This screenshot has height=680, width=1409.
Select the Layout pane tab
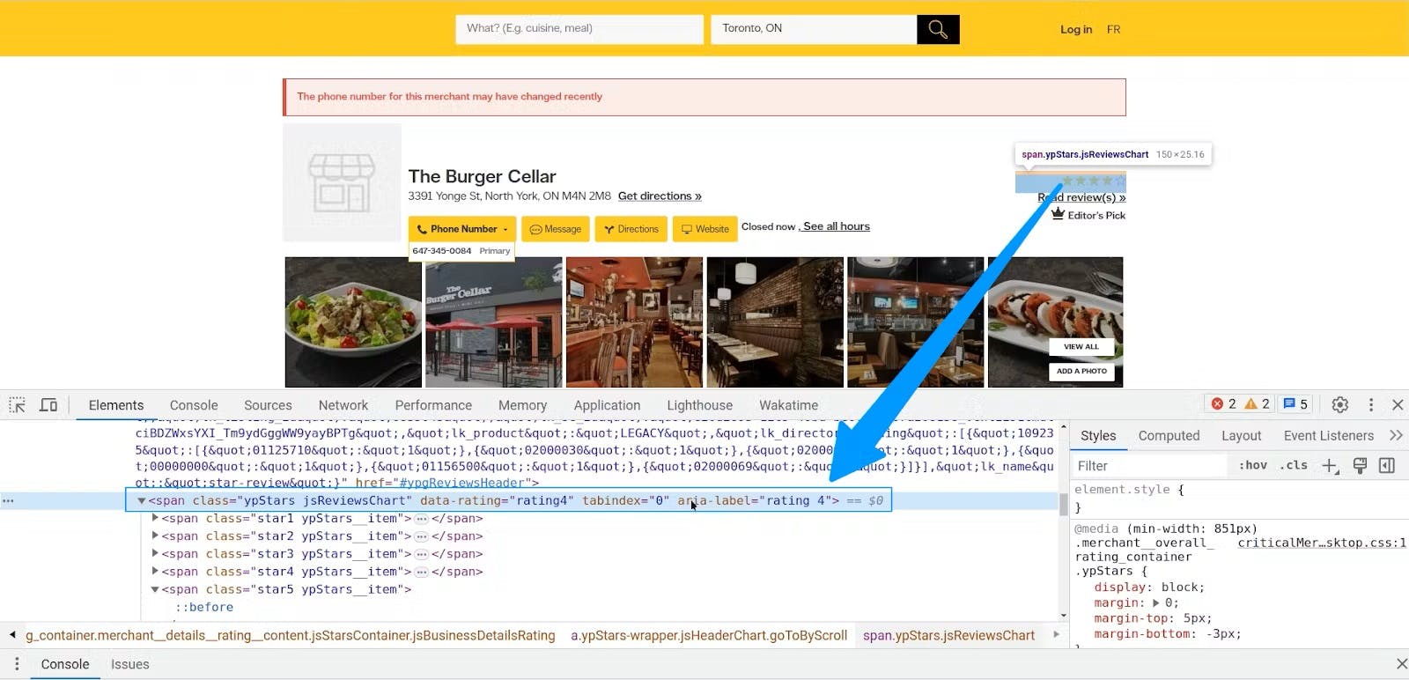(1242, 435)
